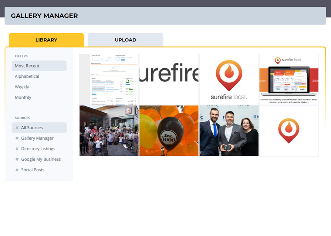Click hash icon beside Social Posts
331x236 pixels.
tap(17, 170)
